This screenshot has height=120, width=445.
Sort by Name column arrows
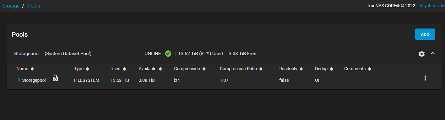[32, 69]
